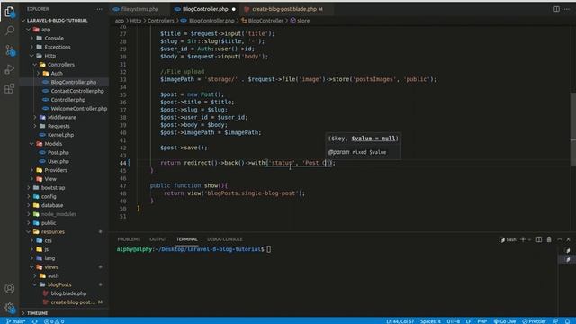Kill the terminal with trash icon
The height and width of the screenshot is (324, 576).
point(549,239)
